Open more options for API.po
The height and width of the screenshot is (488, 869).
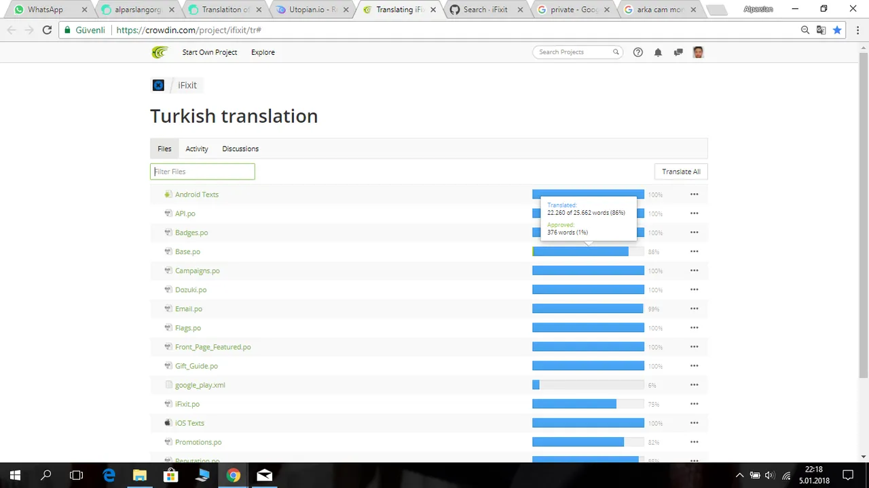tap(694, 213)
